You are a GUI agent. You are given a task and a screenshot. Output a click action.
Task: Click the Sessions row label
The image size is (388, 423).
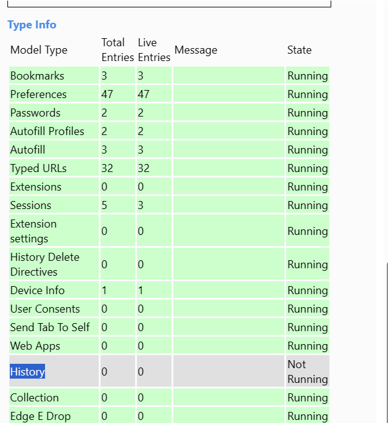[30, 205]
